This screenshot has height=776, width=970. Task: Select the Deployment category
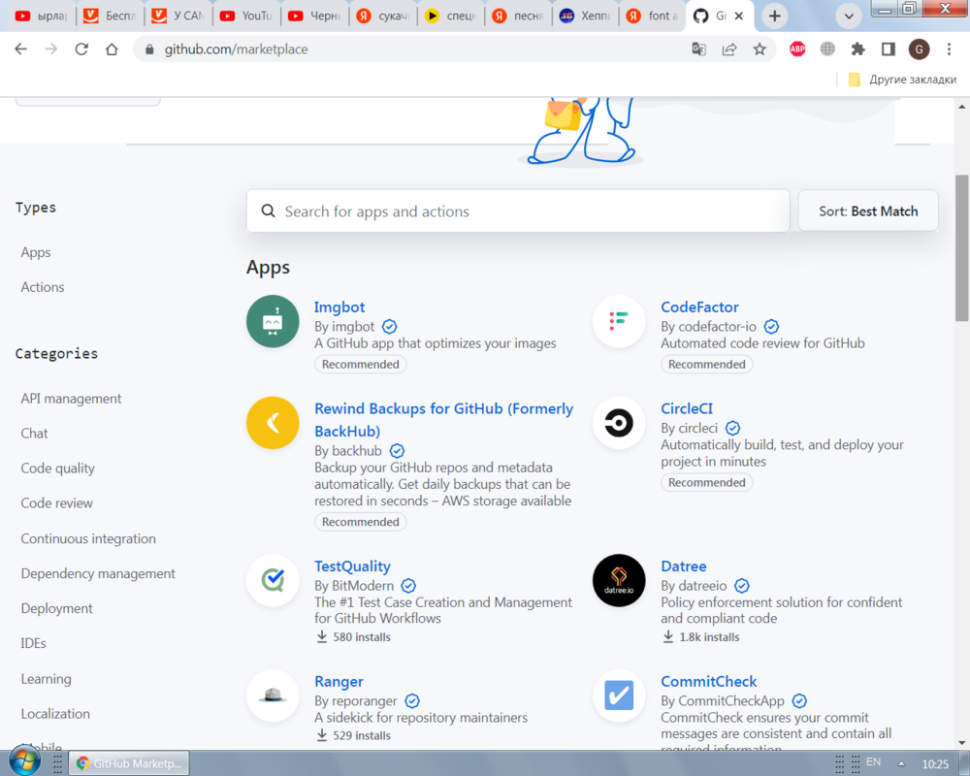[x=57, y=608]
